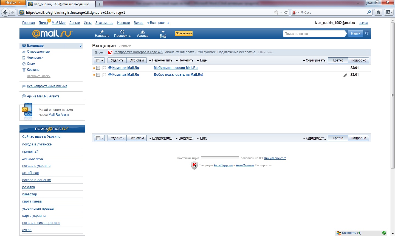Click the top Удалить button

tap(117, 60)
